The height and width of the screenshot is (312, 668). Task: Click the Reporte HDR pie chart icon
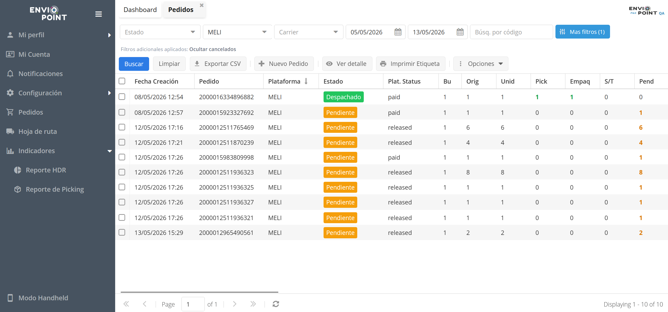pos(17,170)
